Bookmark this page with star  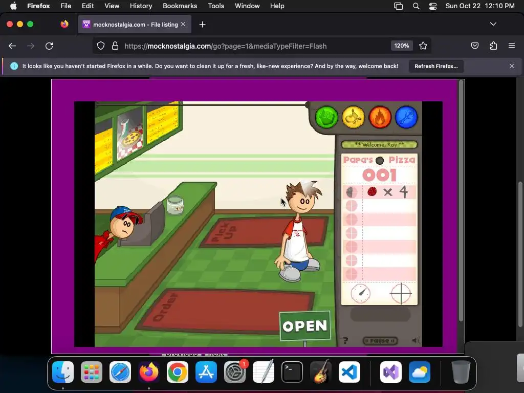point(423,46)
